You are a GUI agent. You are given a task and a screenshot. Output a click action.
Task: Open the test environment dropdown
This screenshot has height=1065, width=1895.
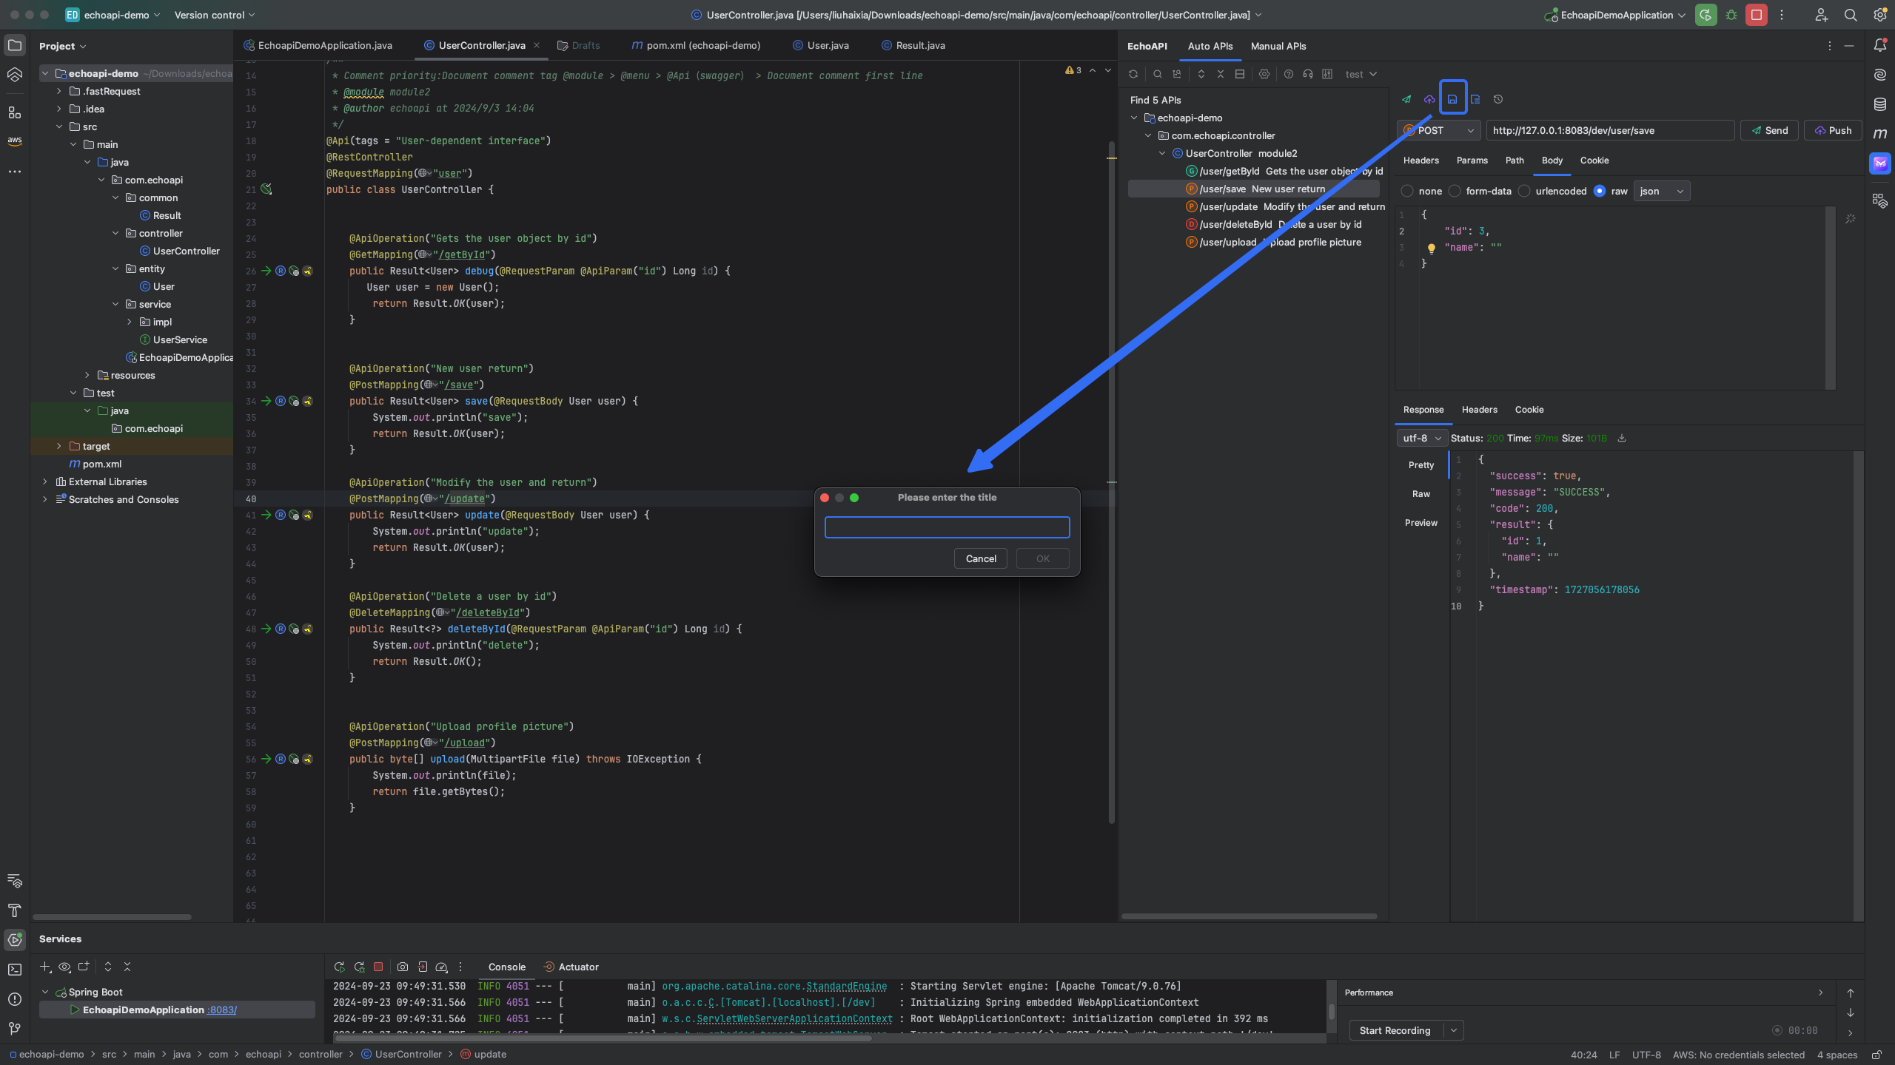(1361, 74)
